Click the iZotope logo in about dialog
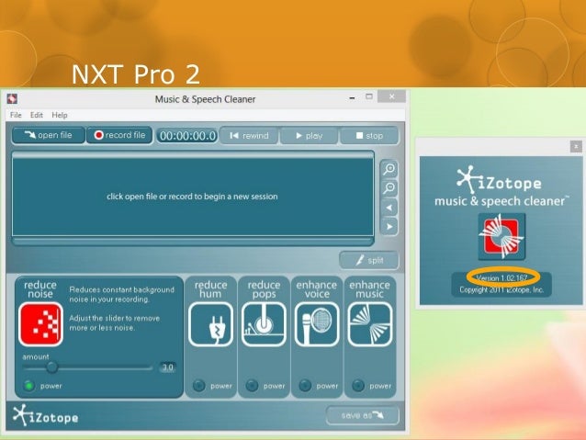 pyautogui.click(x=500, y=179)
